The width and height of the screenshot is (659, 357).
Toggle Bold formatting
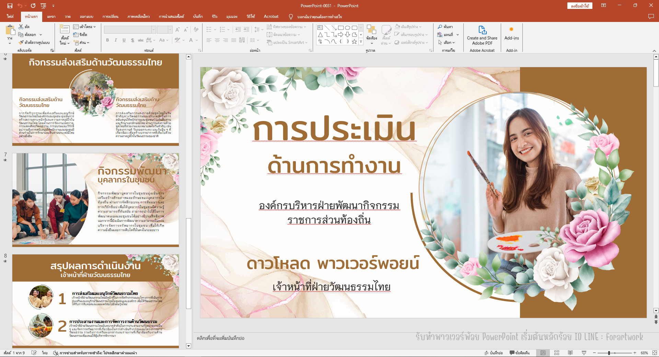[107, 40]
